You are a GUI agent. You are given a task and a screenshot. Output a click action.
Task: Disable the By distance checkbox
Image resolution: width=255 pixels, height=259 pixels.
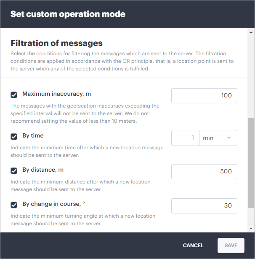(x=14, y=171)
